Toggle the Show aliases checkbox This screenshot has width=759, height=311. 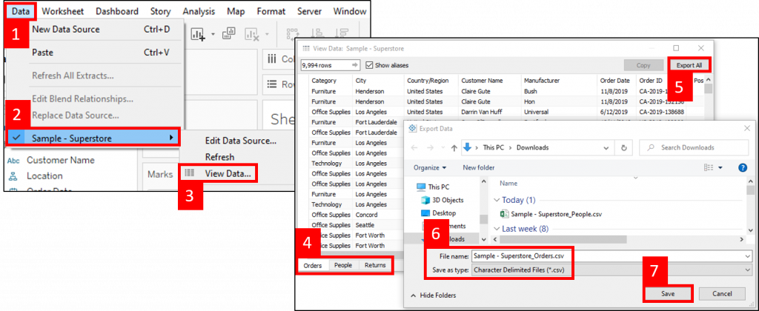pos(370,65)
